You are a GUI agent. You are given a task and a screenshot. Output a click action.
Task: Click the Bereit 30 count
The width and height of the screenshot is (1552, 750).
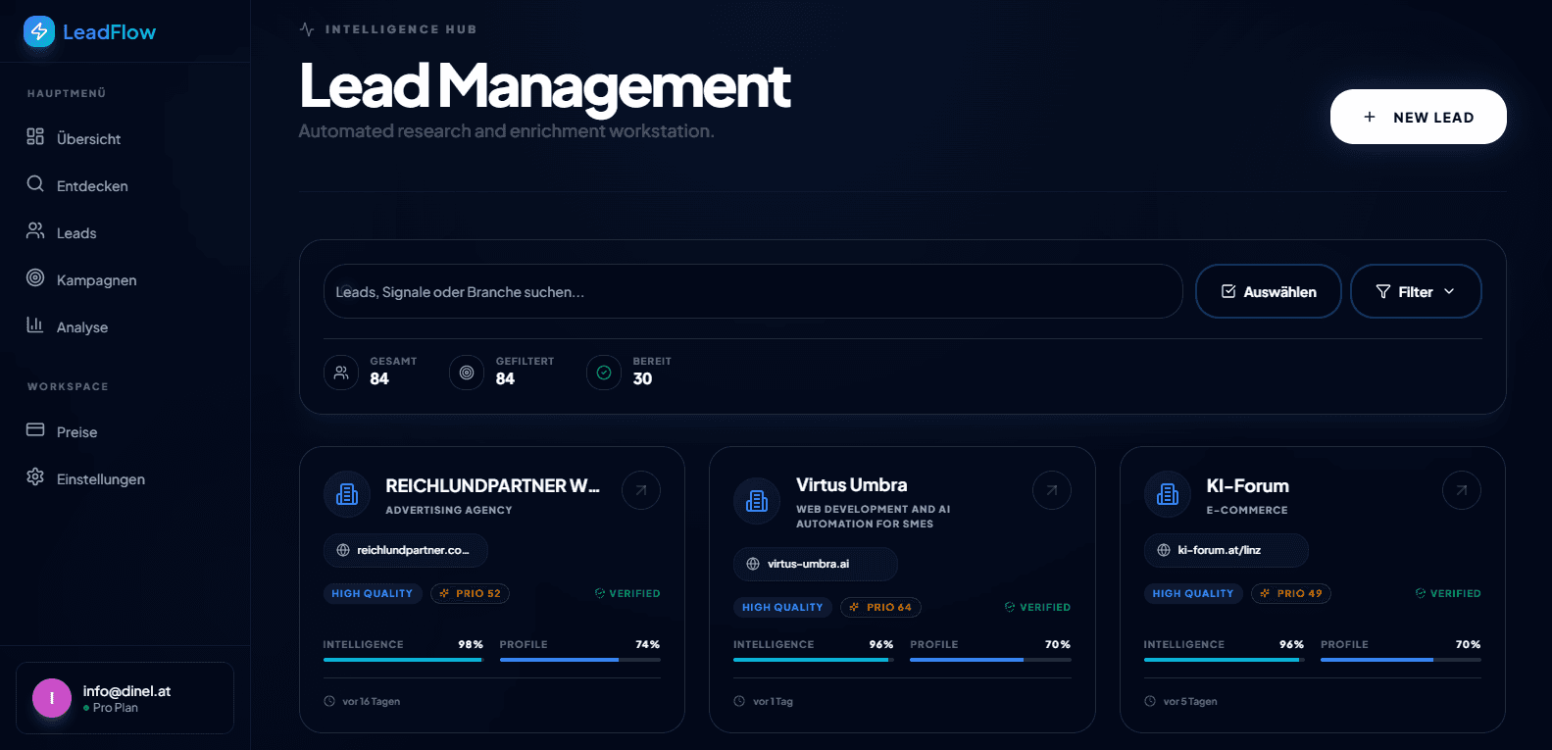pos(642,379)
